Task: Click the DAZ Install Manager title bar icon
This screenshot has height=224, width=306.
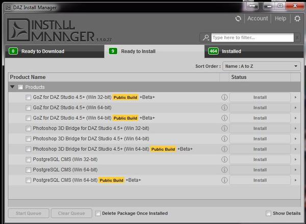Action: [8, 8]
